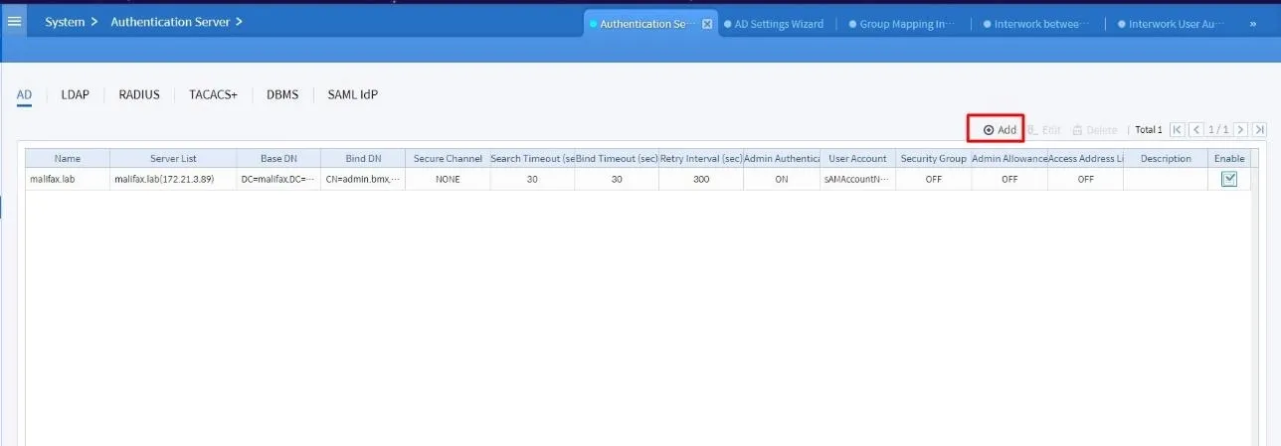Image resolution: width=1281 pixels, height=446 pixels.
Task: Open the Interwork User Au tab
Action: point(1172,24)
